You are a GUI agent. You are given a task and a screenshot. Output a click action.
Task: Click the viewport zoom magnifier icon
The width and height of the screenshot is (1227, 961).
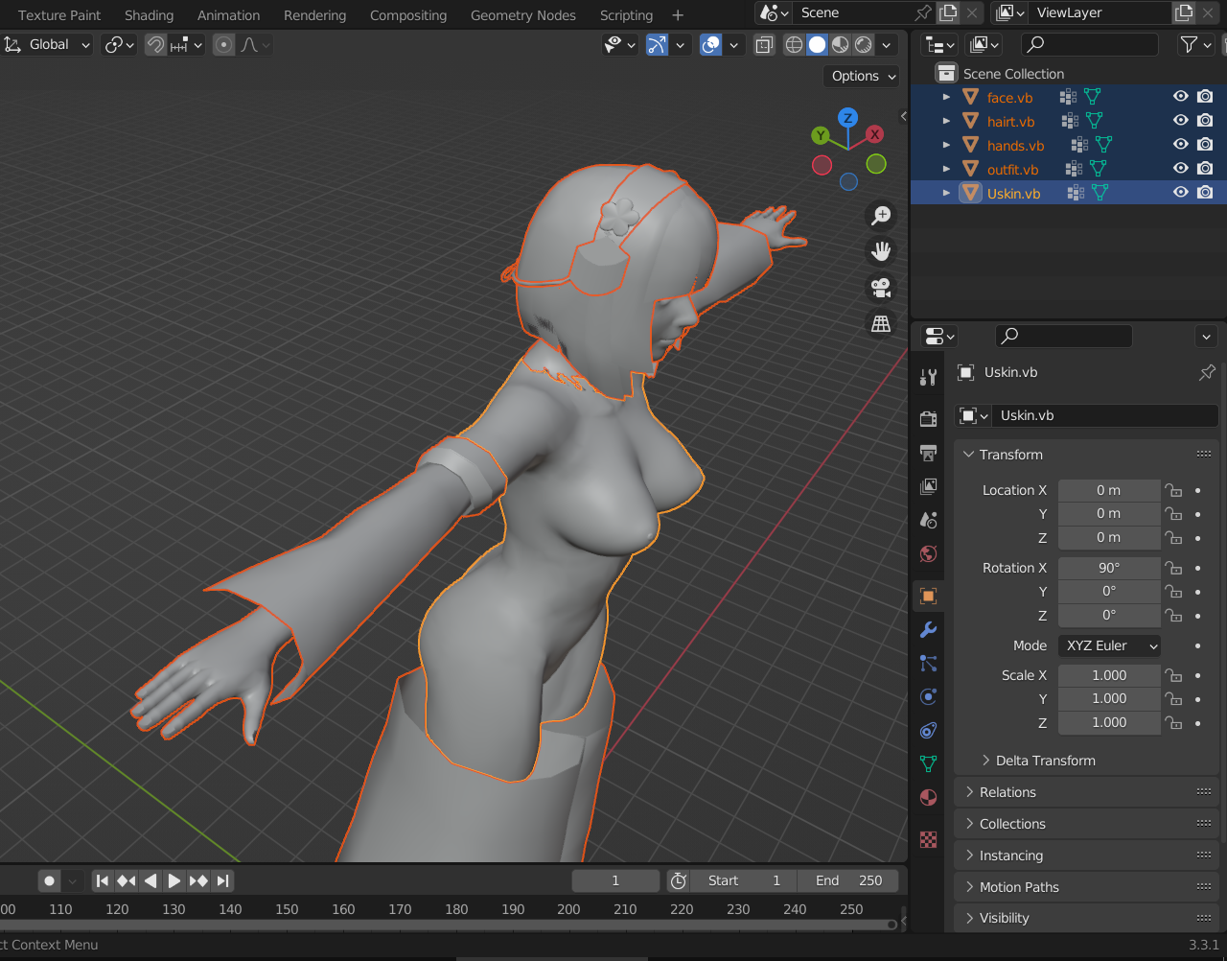tap(880, 216)
